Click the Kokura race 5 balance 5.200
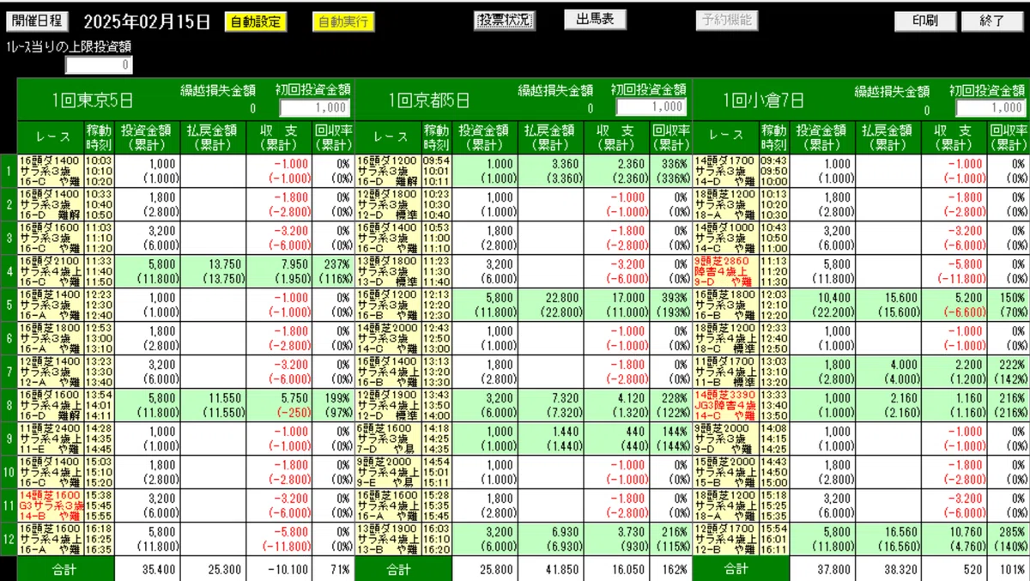 coord(967,299)
